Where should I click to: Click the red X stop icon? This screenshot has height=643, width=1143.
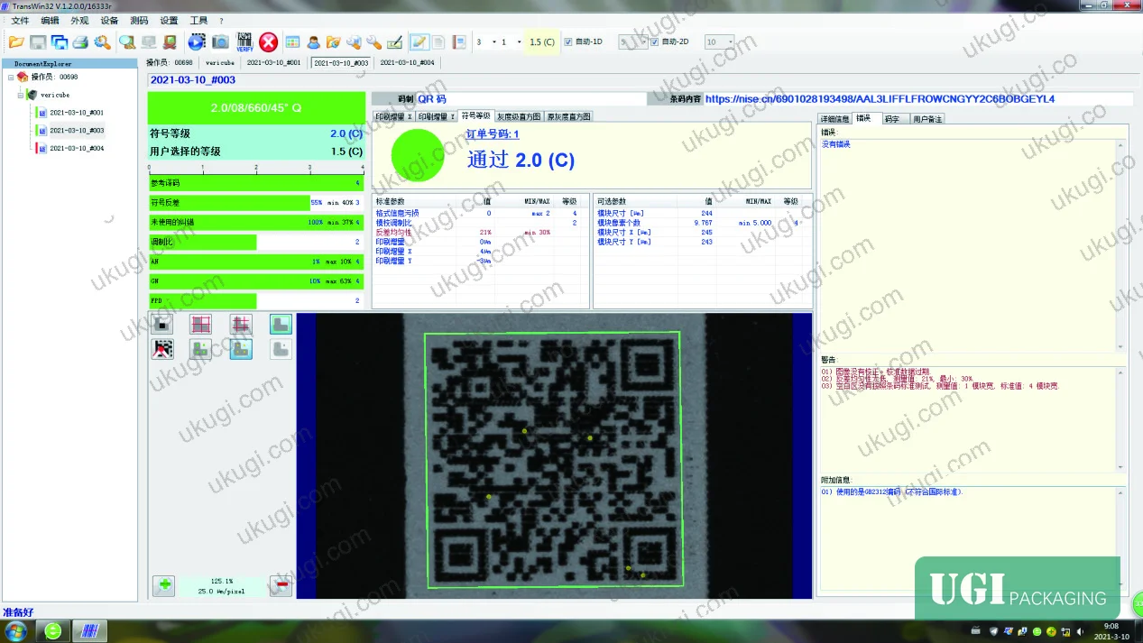click(x=268, y=41)
